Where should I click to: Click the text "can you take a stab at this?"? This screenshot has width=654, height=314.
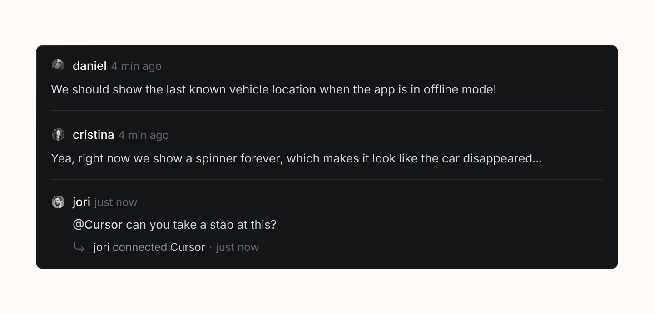click(x=201, y=225)
